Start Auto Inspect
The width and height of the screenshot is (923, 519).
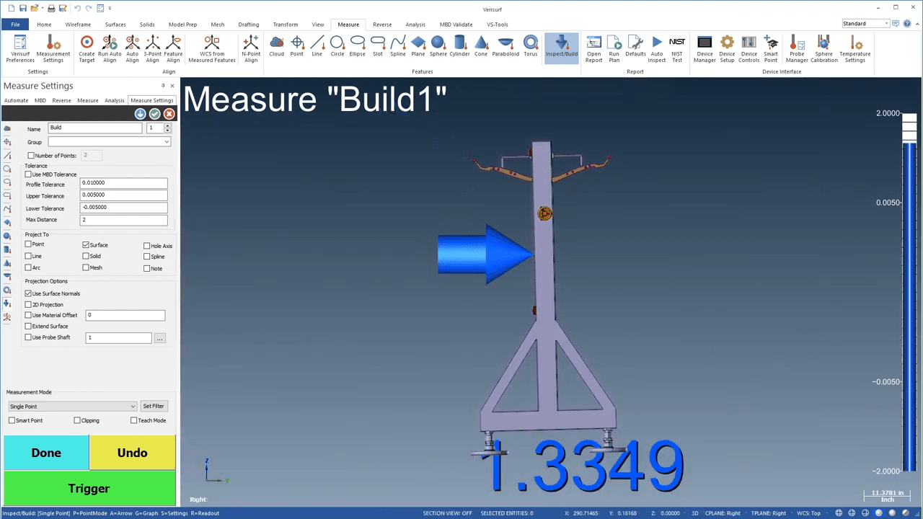tap(657, 48)
